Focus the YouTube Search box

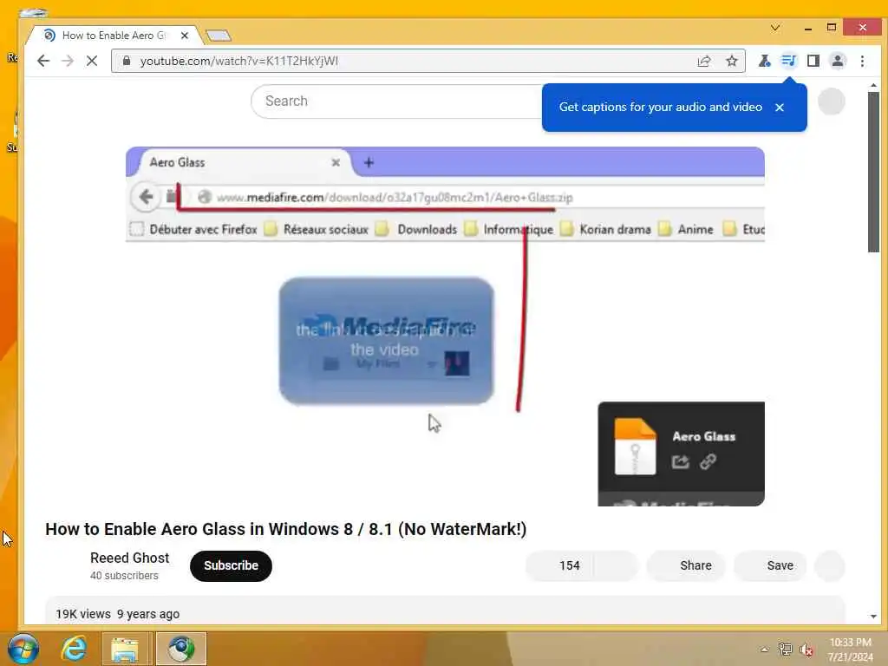pos(396,101)
